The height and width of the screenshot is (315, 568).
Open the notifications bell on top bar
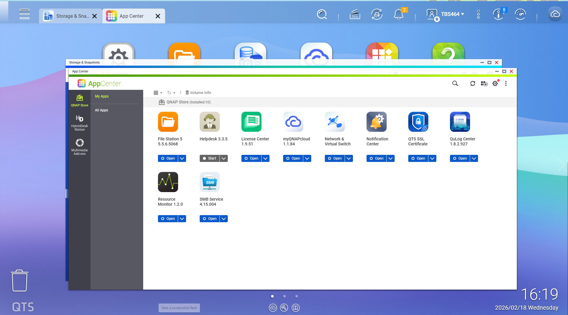tap(398, 14)
